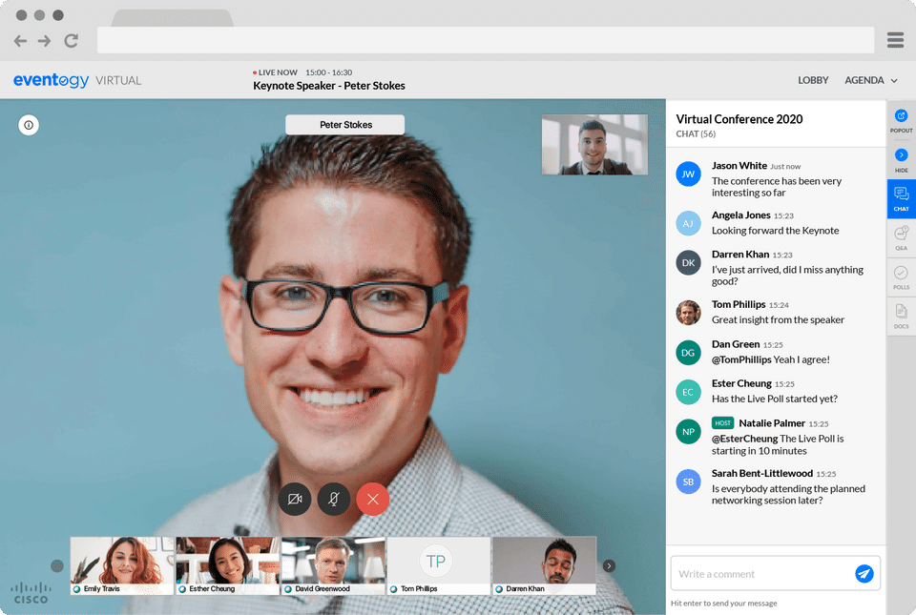The image size is (916, 615).
Task: Click the Write a comment field
Action: 762,574
